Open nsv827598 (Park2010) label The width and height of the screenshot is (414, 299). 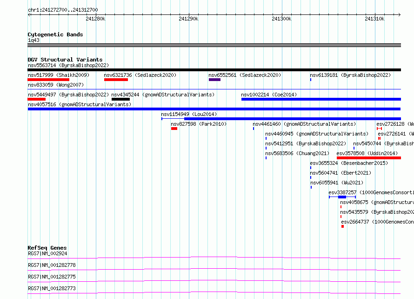click(x=199, y=124)
